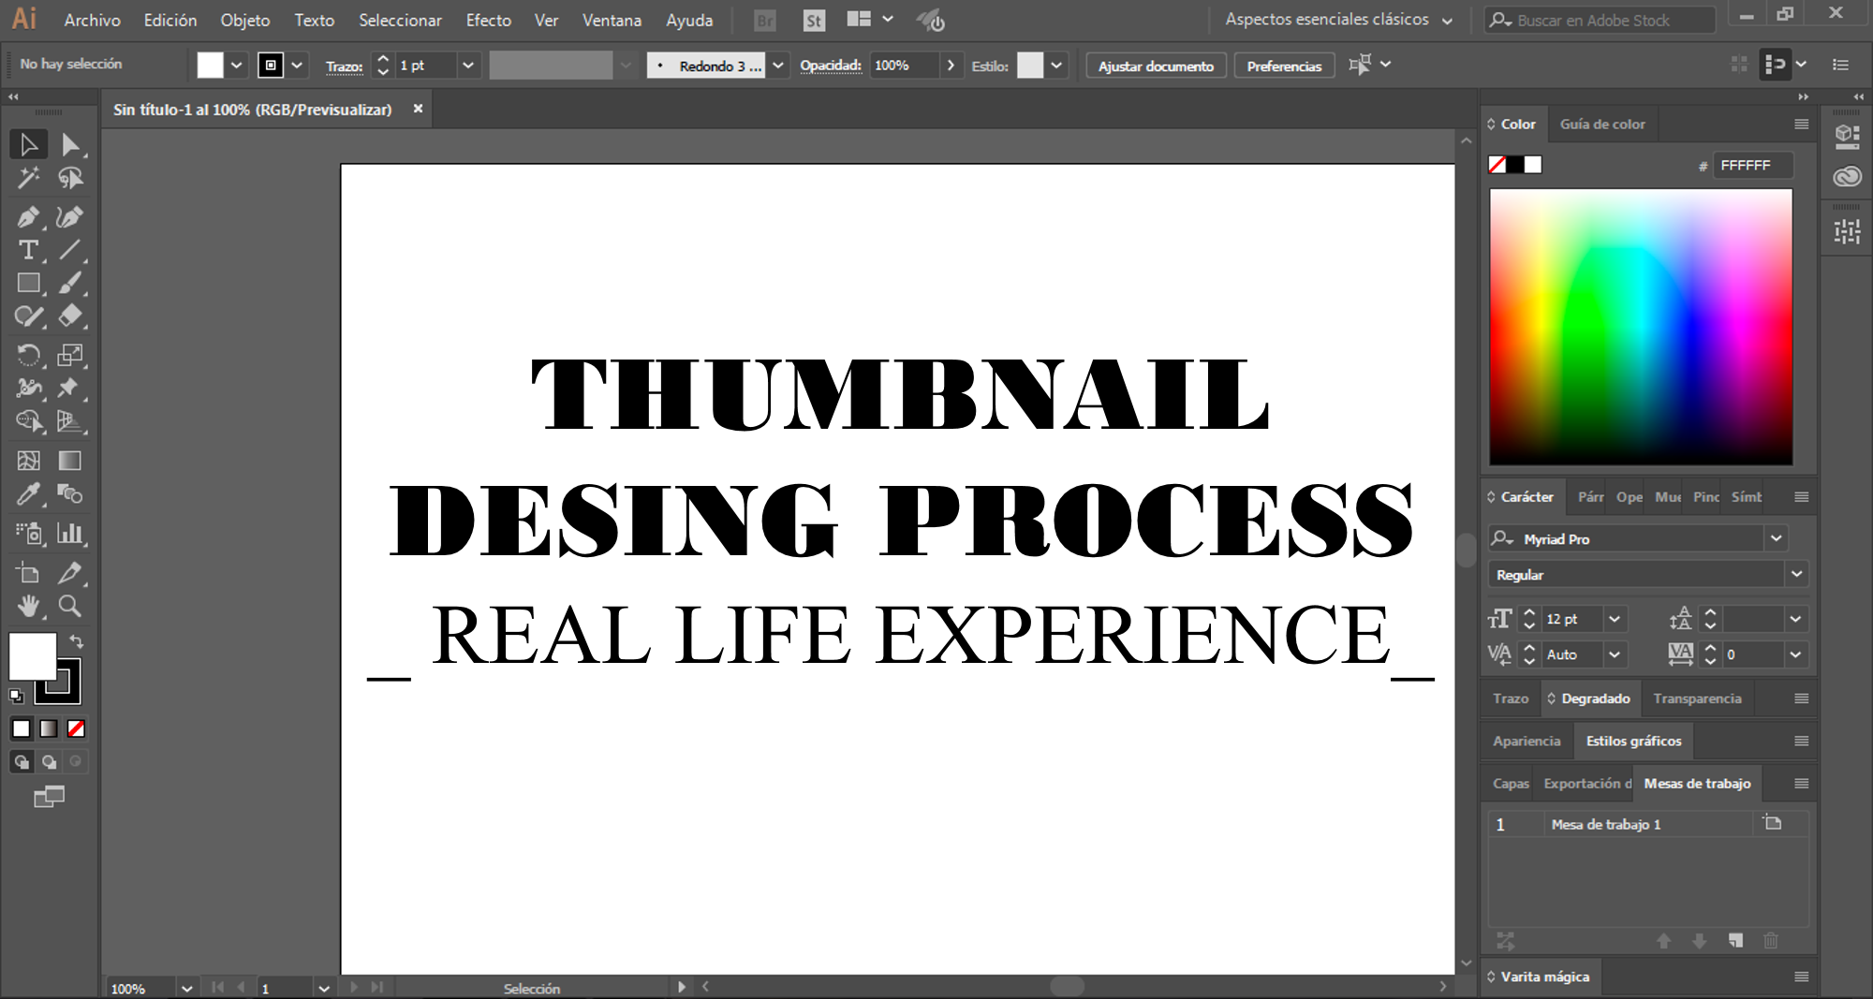Select the Eraser tool

point(70,316)
